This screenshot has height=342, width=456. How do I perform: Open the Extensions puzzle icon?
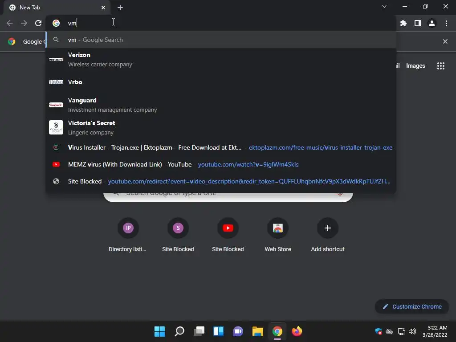coord(403,23)
